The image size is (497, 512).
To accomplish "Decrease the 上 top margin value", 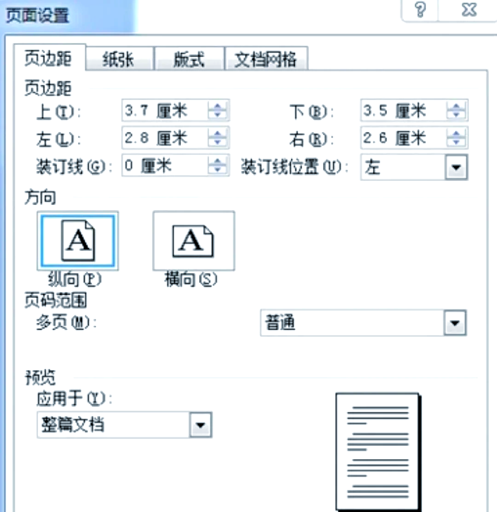I will [217, 115].
